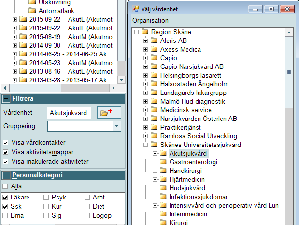Open the vårdenhet folder picker button
This screenshot has height=225, width=299.
(x=109, y=113)
